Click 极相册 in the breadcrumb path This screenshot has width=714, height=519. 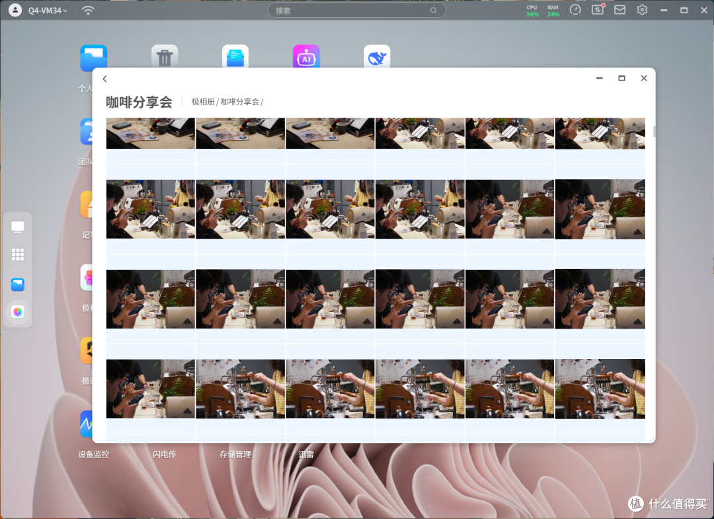[x=203, y=102]
